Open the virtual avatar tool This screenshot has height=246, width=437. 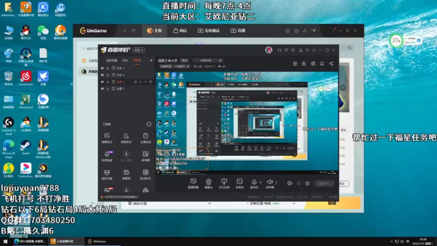point(107,174)
